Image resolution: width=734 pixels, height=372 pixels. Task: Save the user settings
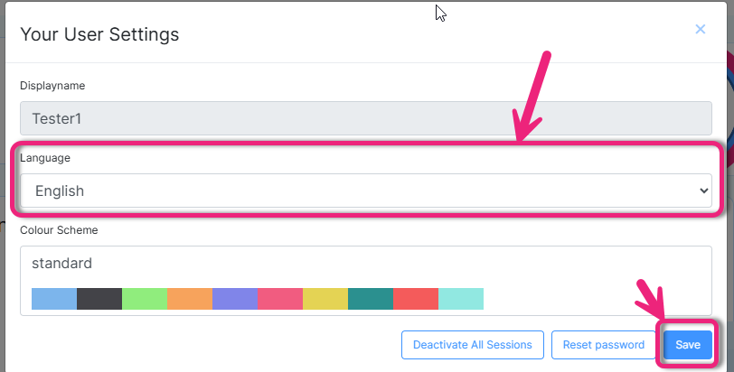click(x=688, y=345)
